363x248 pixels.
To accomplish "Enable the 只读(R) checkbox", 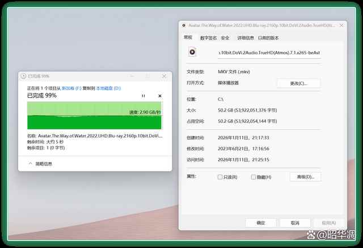I will point(220,177).
